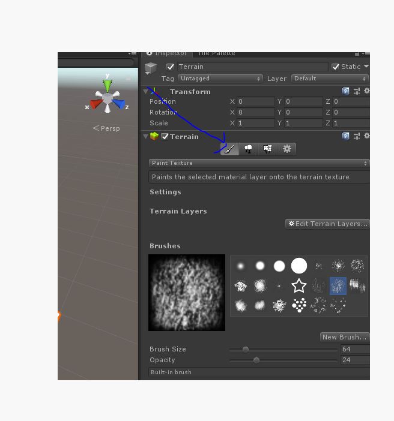The height and width of the screenshot is (421, 394).
Task: Toggle the Terrain component enabled checkbox
Action: tap(165, 136)
